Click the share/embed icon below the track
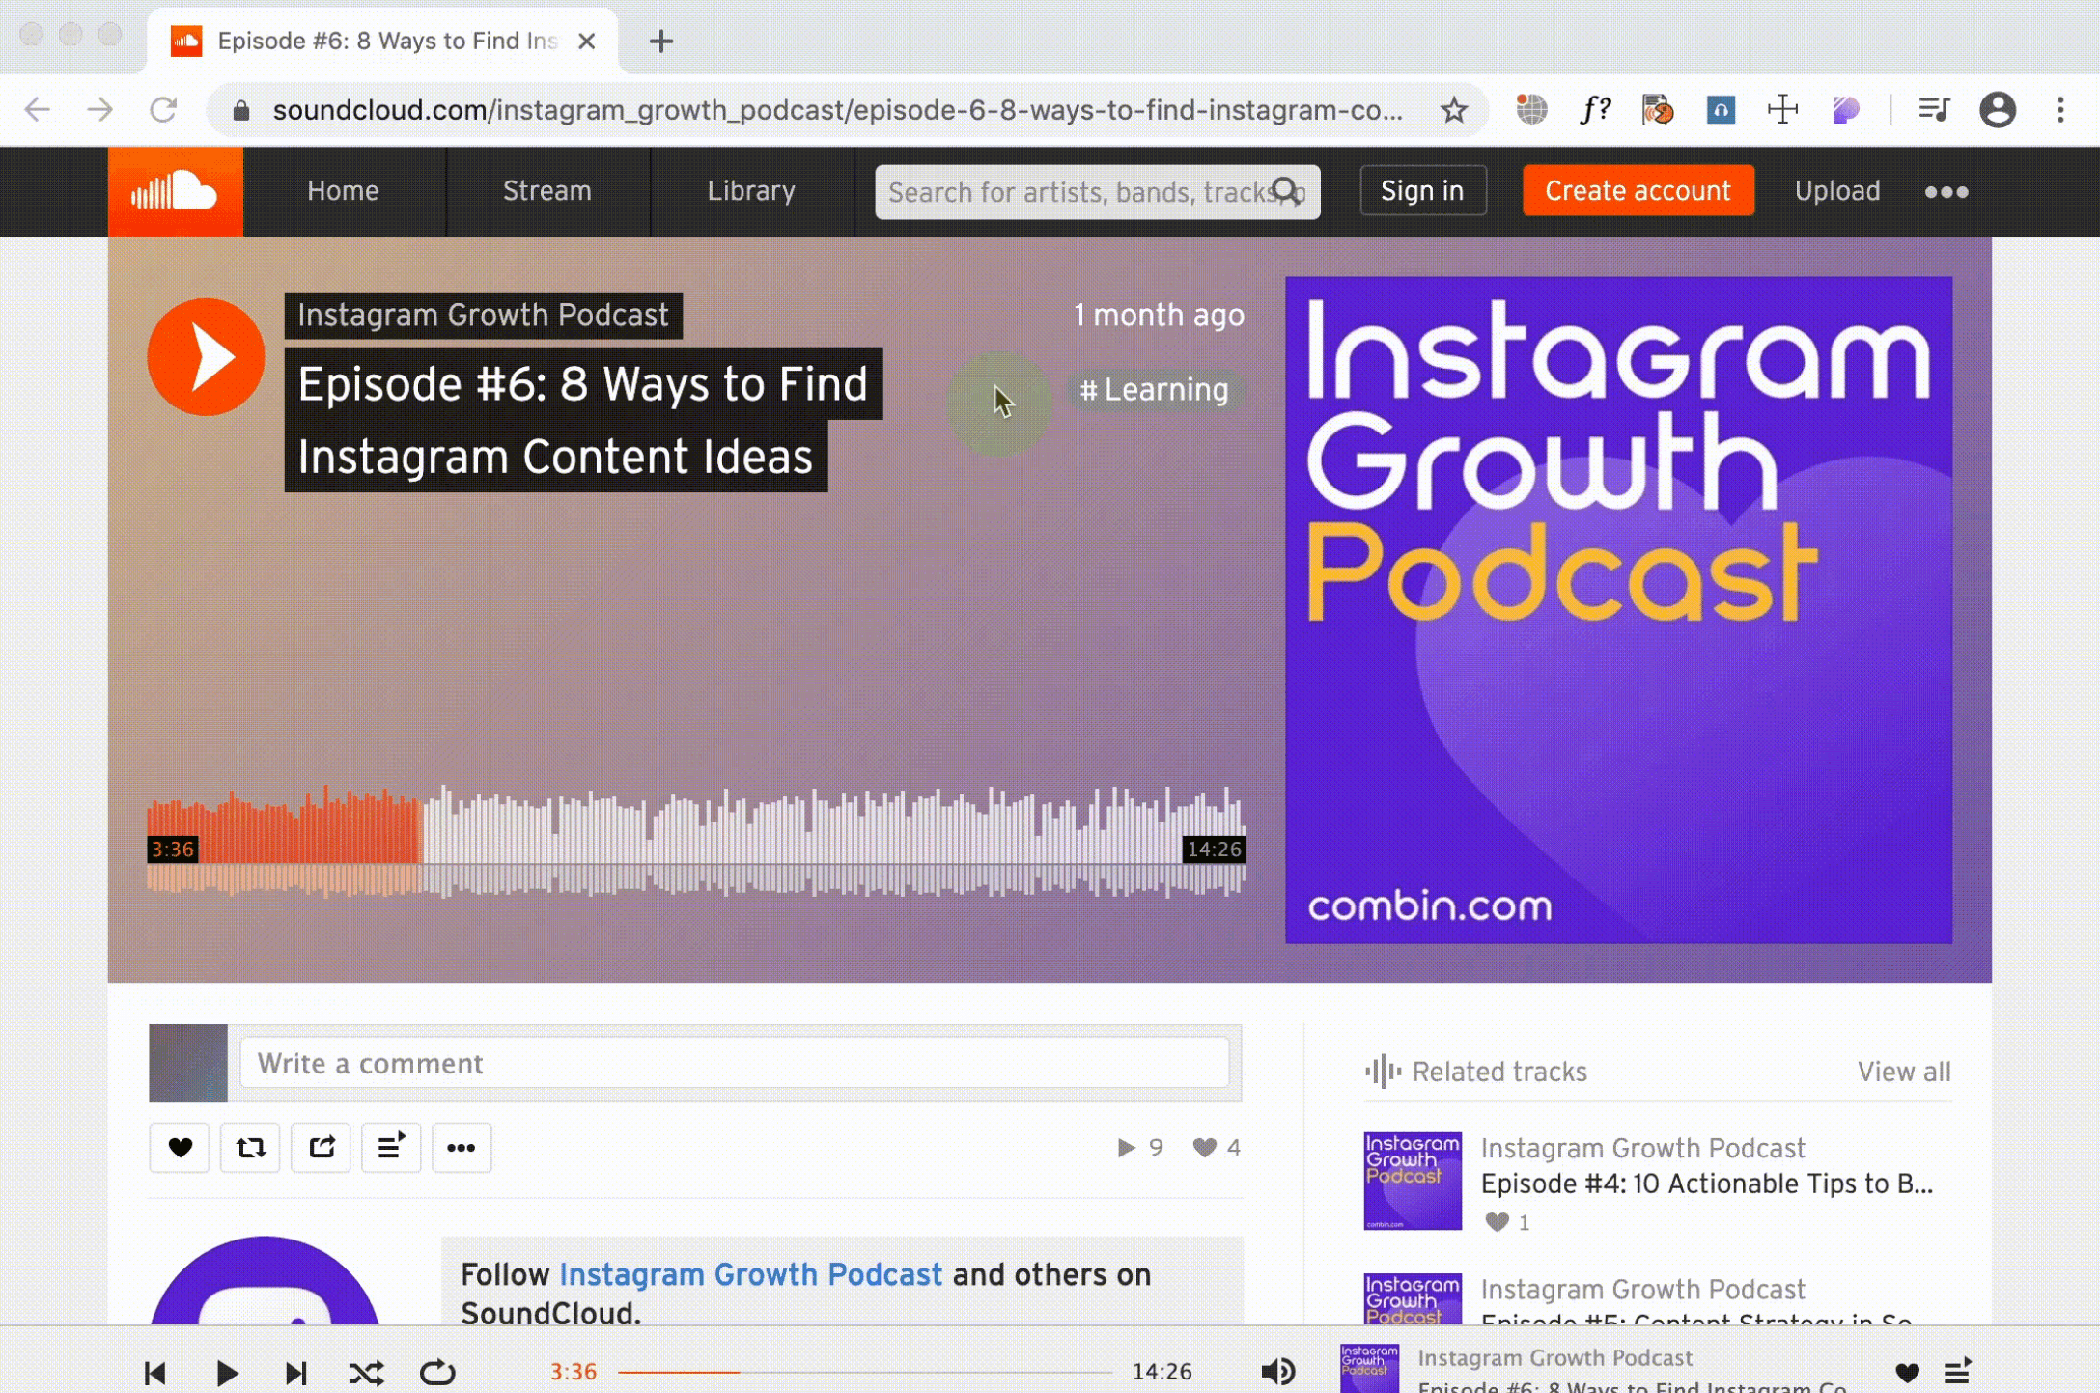This screenshot has width=2100, height=1393. (322, 1148)
